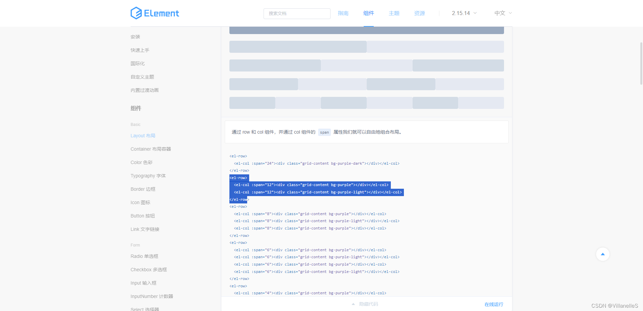Select Button 按钮 in the sidebar
The height and width of the screenshot is (311, 643).
(x=143, y=216)
